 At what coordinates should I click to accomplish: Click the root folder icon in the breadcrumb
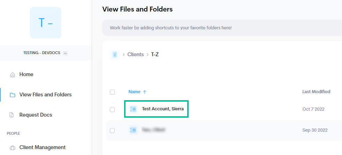click(x=115, y=54)
